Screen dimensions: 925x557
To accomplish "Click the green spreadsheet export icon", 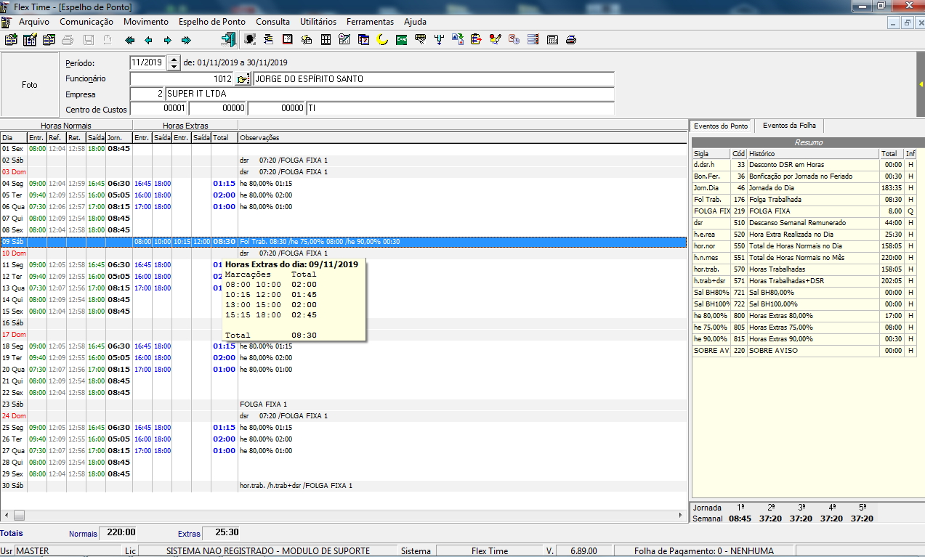I will coord(401,40).
